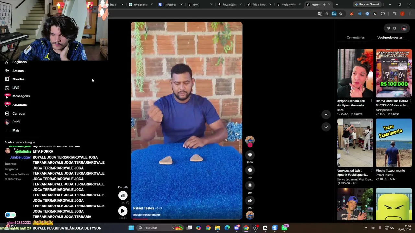Open the cartaperfeita R$ 100.000 video thumbnail

394,73
